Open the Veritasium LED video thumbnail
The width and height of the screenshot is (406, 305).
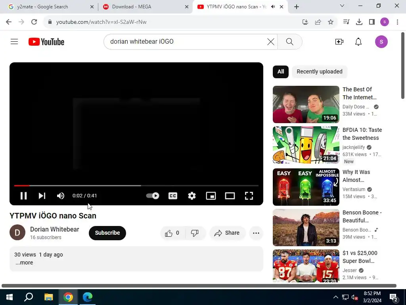pos(306,187)
